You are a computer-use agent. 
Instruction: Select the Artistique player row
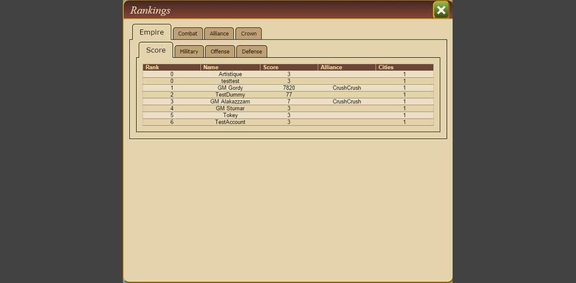click(230, 74)
